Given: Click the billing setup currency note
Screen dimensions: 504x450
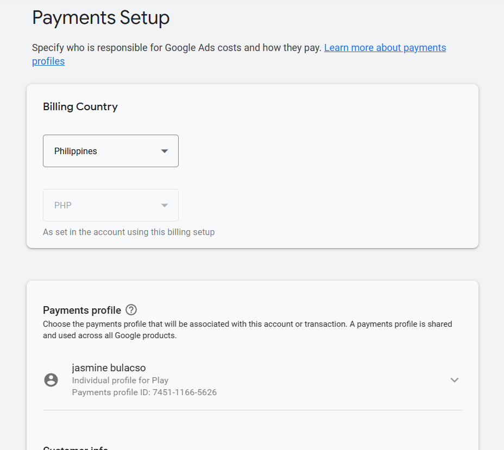Looking at the screenshot, I should tap(129, 232).
